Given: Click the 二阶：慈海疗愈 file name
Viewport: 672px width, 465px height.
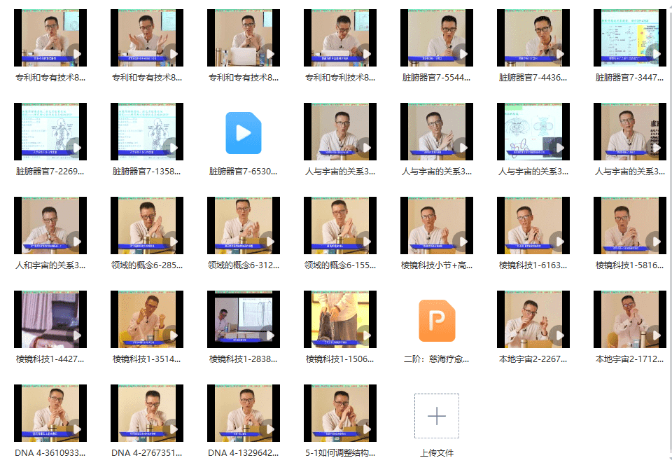Looking at the screenshot, I should point(436,359).
